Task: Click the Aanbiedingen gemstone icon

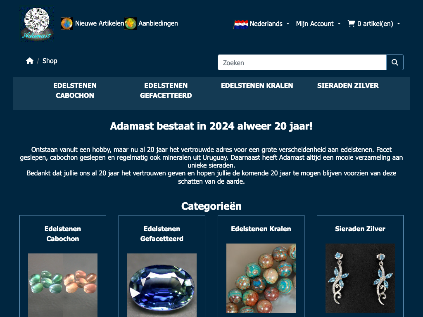Action: (130, 24)
